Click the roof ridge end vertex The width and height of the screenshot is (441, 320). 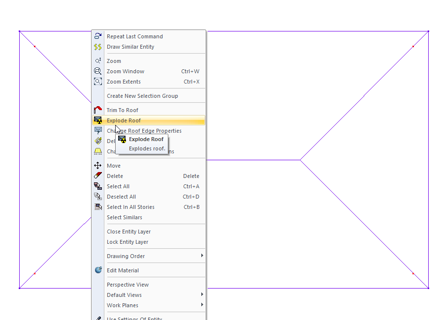pyautogui.click(x=300, y=160)
